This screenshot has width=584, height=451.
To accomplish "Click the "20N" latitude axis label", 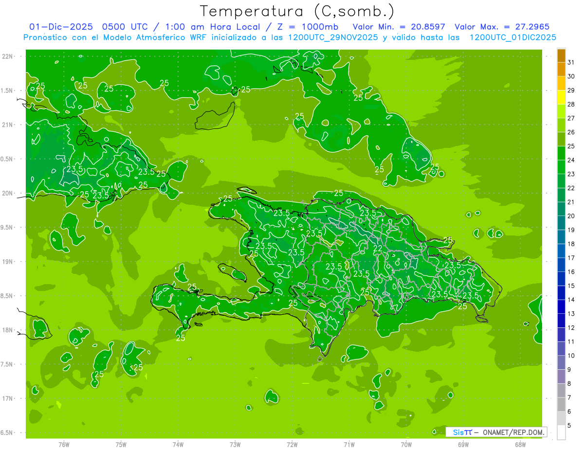I will coord(7,193).
